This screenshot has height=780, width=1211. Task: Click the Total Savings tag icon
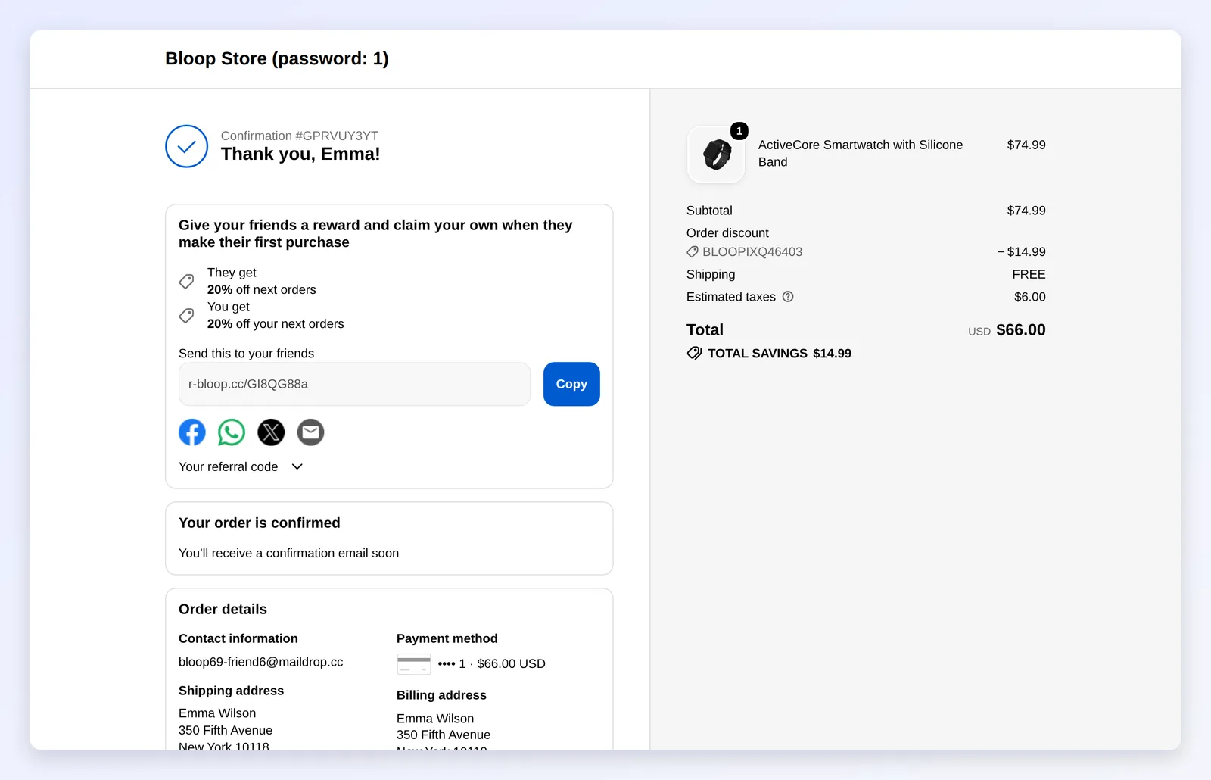[x=694, y=354]
